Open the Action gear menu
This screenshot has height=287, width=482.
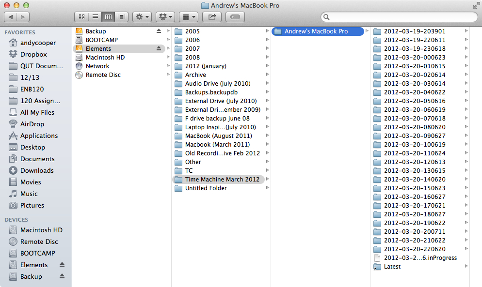(142, 17)
